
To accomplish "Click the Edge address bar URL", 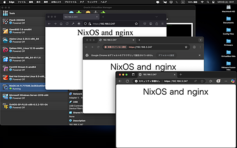I will (176, 81).
